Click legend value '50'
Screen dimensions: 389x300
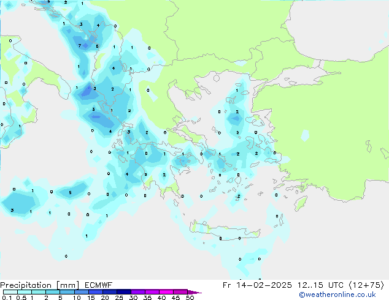click(x=190, y=298)
